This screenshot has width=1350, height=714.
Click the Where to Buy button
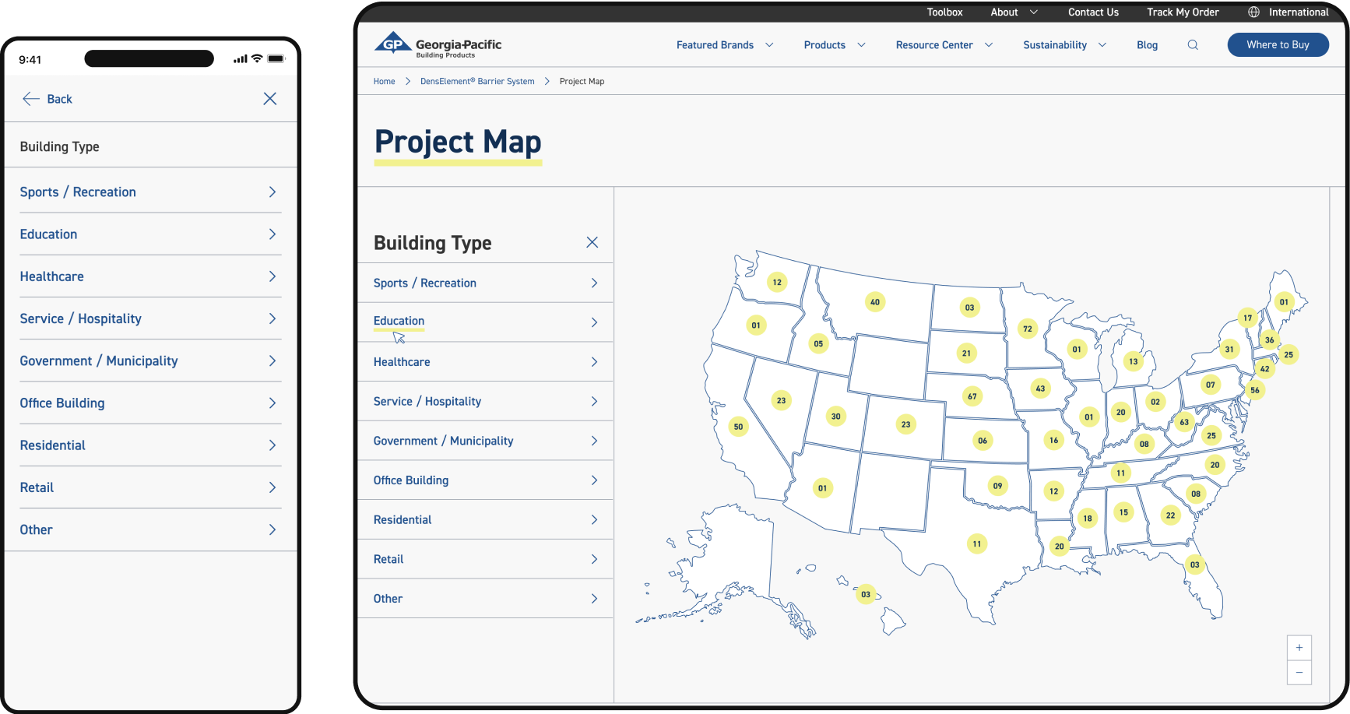tap(1278, 45)
